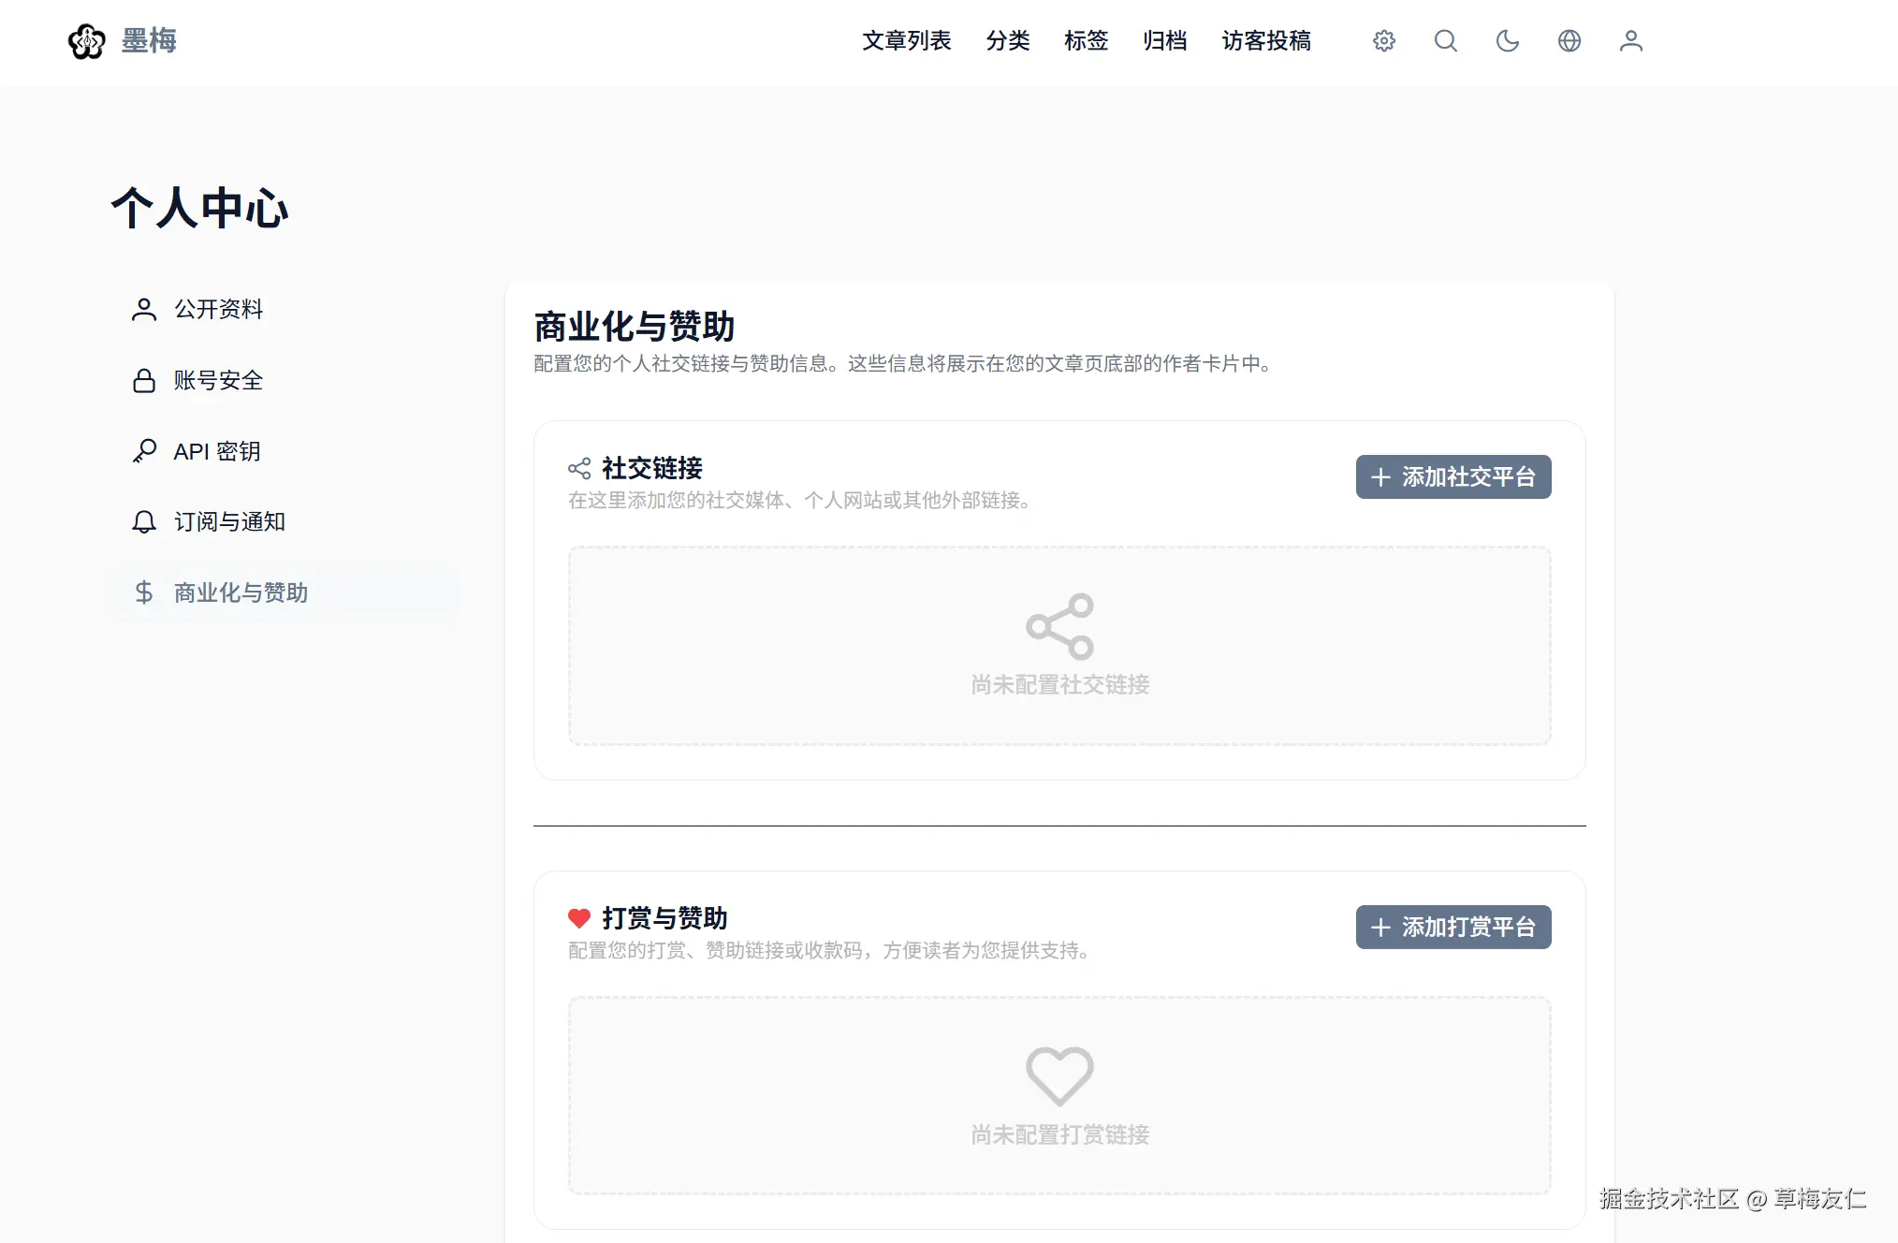This screenshot has width=1898, height=1243.
Task: Click the user account icon in header
Action: click(1631, 41)
